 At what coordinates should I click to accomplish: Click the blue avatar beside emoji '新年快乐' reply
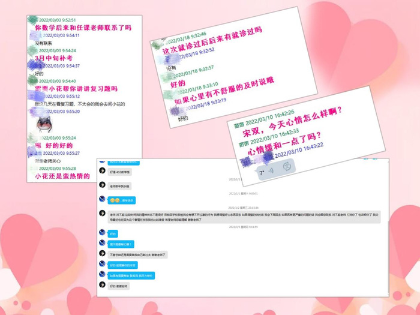point(103,200)
